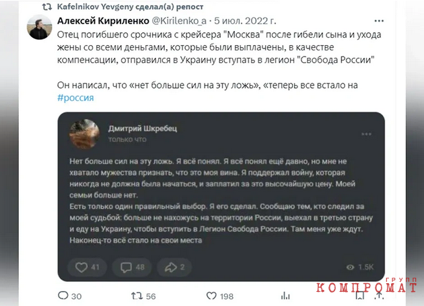Open comments bubble showing 48
Image resolution: width=424 pixels, height=306 pixels.
click(x=132, y=268)
